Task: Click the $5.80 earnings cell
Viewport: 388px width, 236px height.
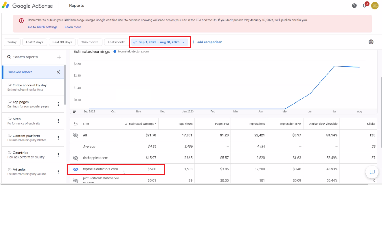Action: [x=152, y=169]
